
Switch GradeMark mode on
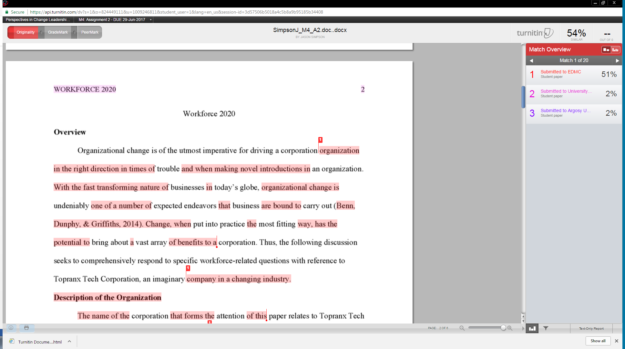coord(58,32)
